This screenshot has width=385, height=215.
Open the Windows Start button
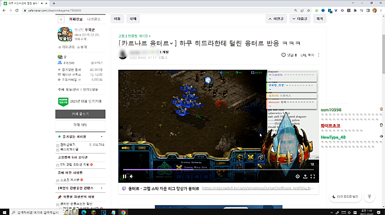4,212
